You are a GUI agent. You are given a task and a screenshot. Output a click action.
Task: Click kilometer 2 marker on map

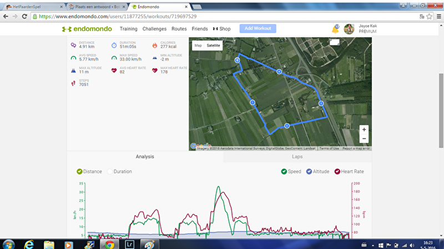(x=287, y=126)
